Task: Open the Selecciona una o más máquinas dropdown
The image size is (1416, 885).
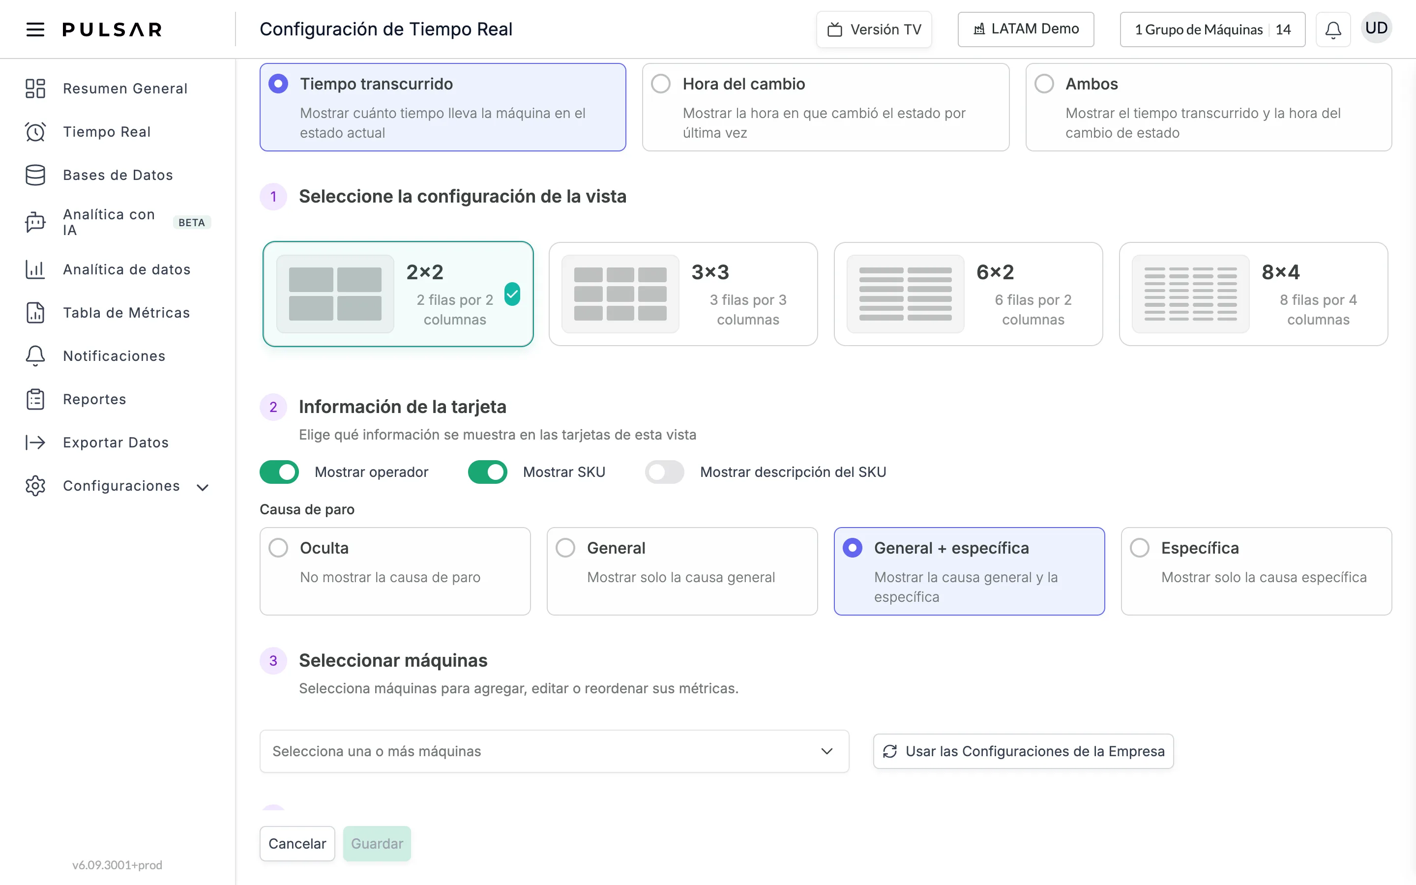Action: tap(554, 751)
